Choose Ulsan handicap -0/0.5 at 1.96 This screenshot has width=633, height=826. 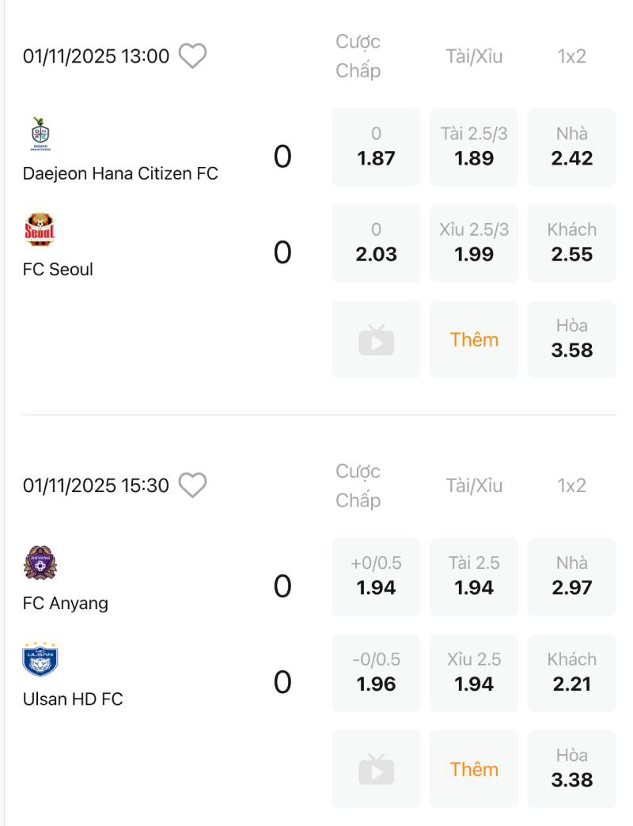click(x=376, y=673)
